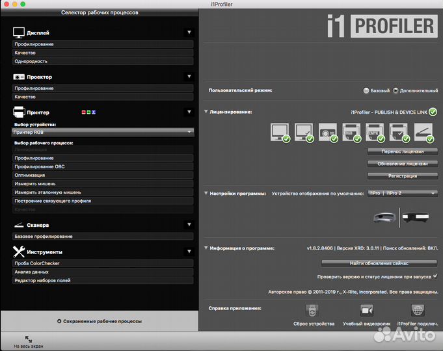Click the На весь экран fullscreen icon

click(29, 339)
